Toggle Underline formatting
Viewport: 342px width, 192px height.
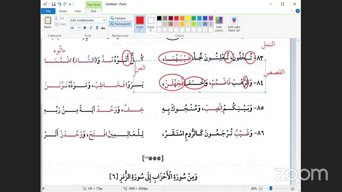(97, 28)
